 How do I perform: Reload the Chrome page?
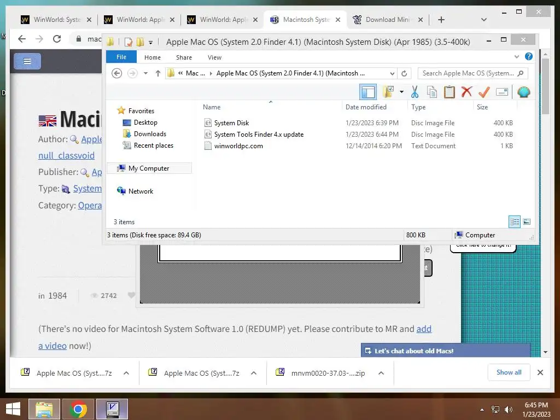(x=57, y=39)
